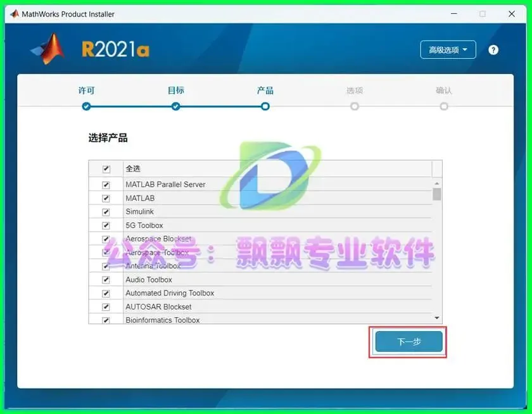Go to the 许可 step
Viewport: 532px width, 414px height.
[x=86, y=106]
